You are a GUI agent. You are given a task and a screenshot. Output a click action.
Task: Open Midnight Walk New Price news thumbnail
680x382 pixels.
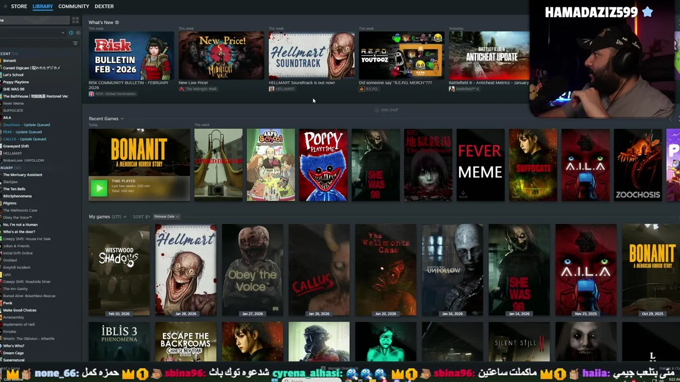coord(221,55)
